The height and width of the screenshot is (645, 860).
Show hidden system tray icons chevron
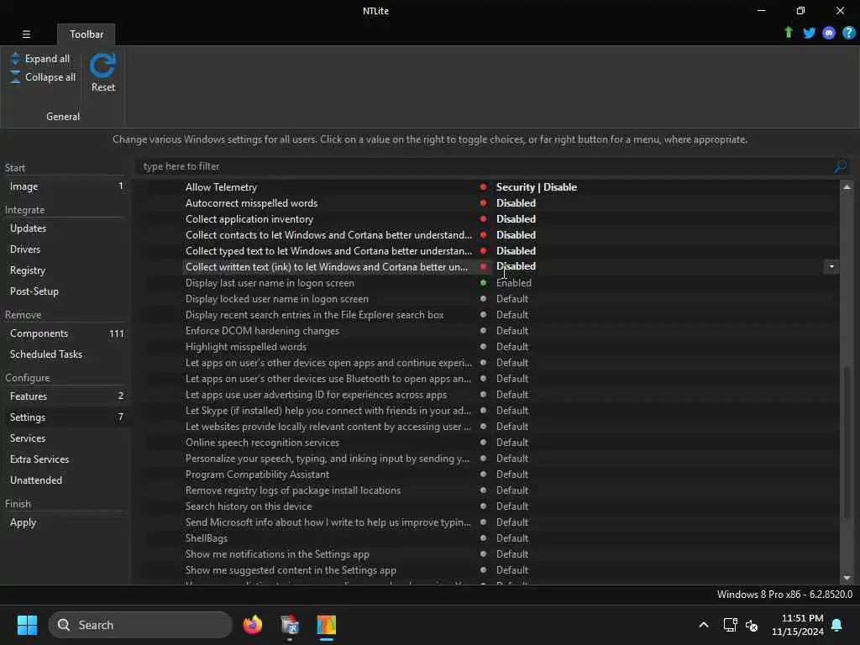coord(703,625)
